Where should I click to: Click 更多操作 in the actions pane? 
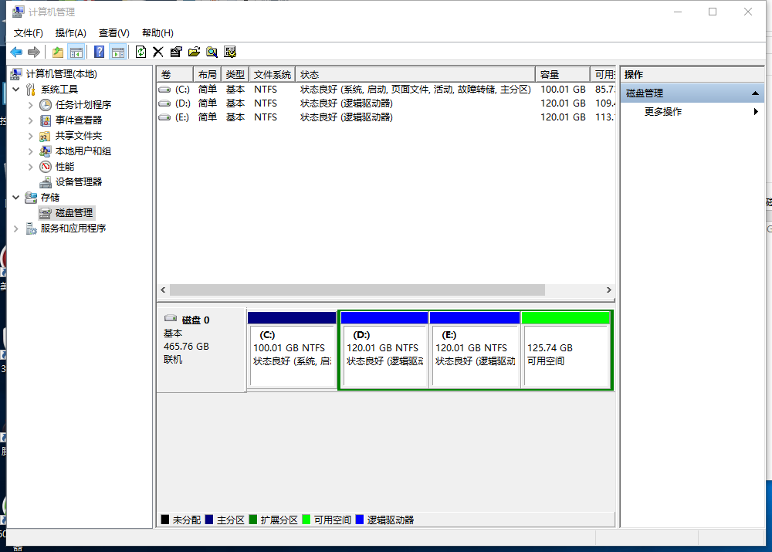point(663,112)
